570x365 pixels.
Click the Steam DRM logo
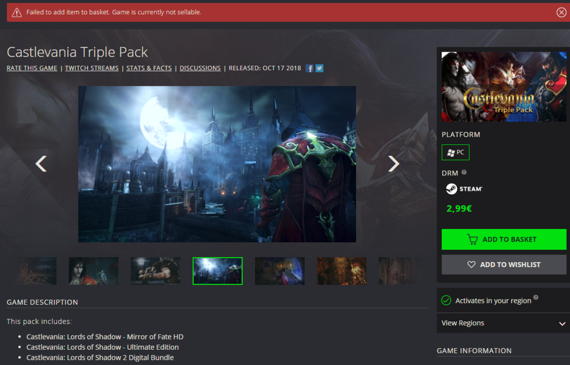464,189
